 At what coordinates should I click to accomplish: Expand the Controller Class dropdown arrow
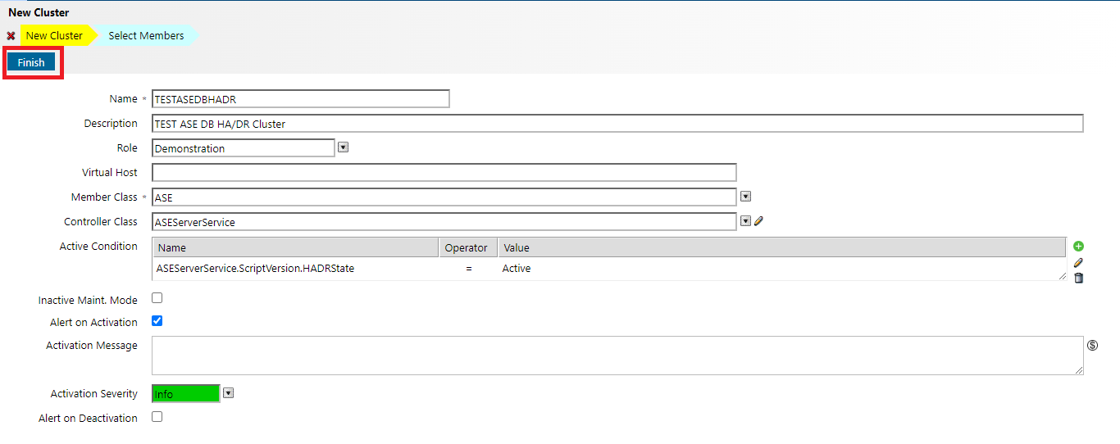[745, 221]
